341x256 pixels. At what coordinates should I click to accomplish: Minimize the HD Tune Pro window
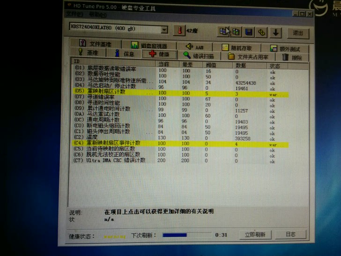point(296,14)
